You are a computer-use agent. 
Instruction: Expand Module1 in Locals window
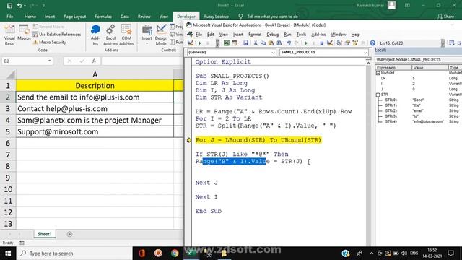pos(378,73)
